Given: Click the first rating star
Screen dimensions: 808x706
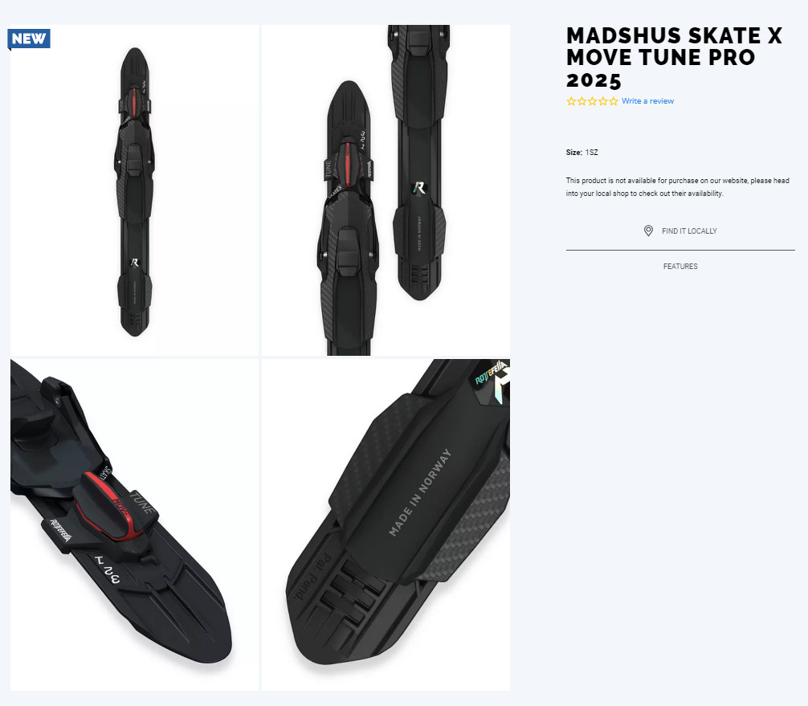Looking at the screenshot, I should pos(571,101).
